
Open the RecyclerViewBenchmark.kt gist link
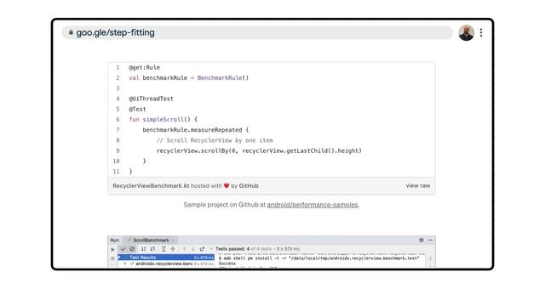[151, 186]
